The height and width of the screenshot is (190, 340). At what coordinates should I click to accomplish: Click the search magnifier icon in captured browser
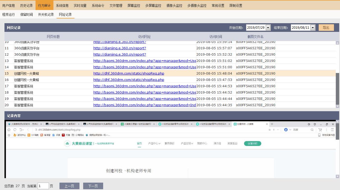tap(312, 130)
